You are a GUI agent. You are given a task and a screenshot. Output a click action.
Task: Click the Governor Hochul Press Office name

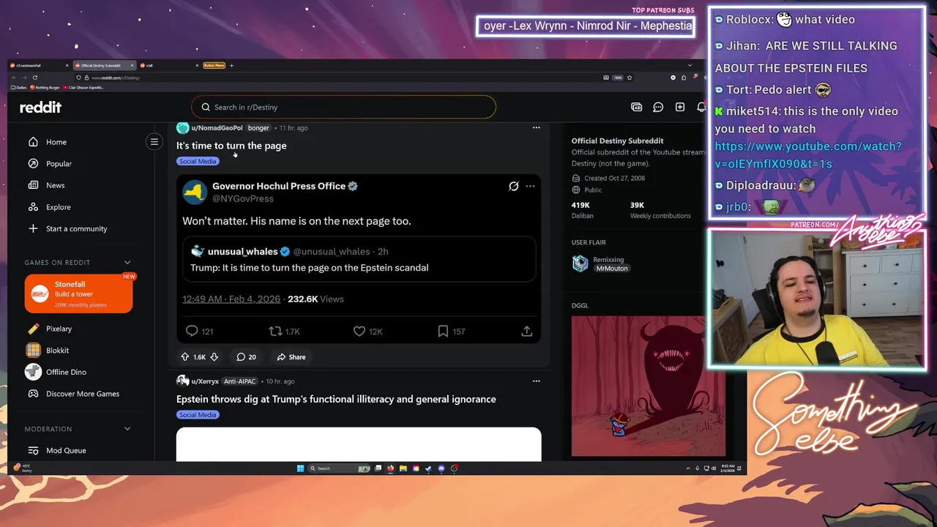tap(279, 186)
